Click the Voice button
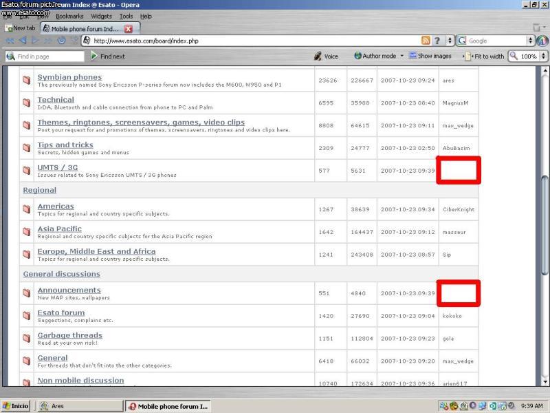Screen dimensions: 550x413 pyautogui.click(x=326, y=56)
